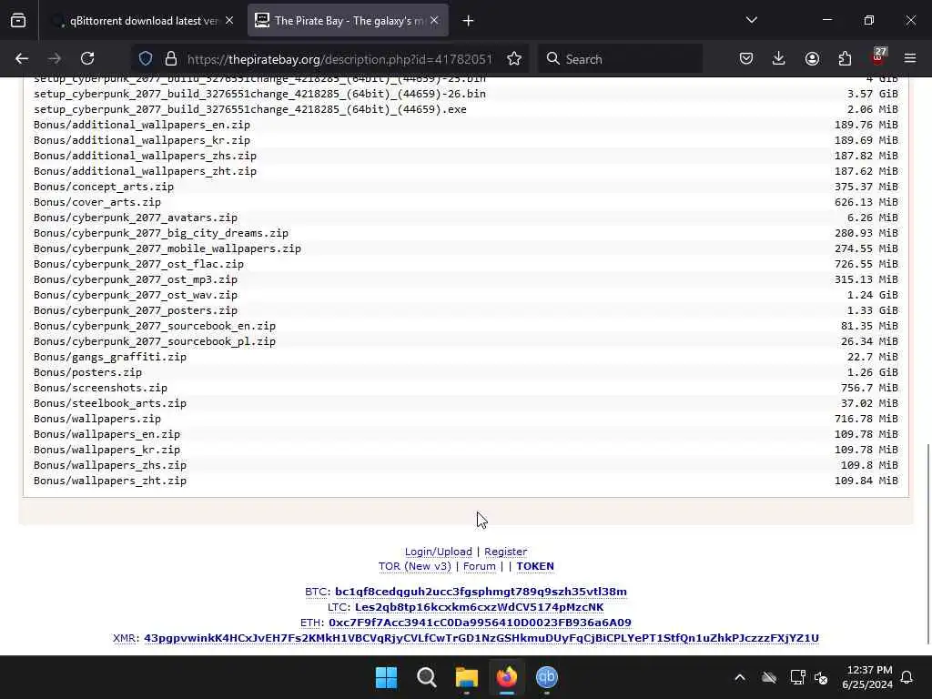The height and width of the screenshot is (699, 932).
Task: Open TOR (New v3) link
Action: pyautogui.click(x=415, y=566)
